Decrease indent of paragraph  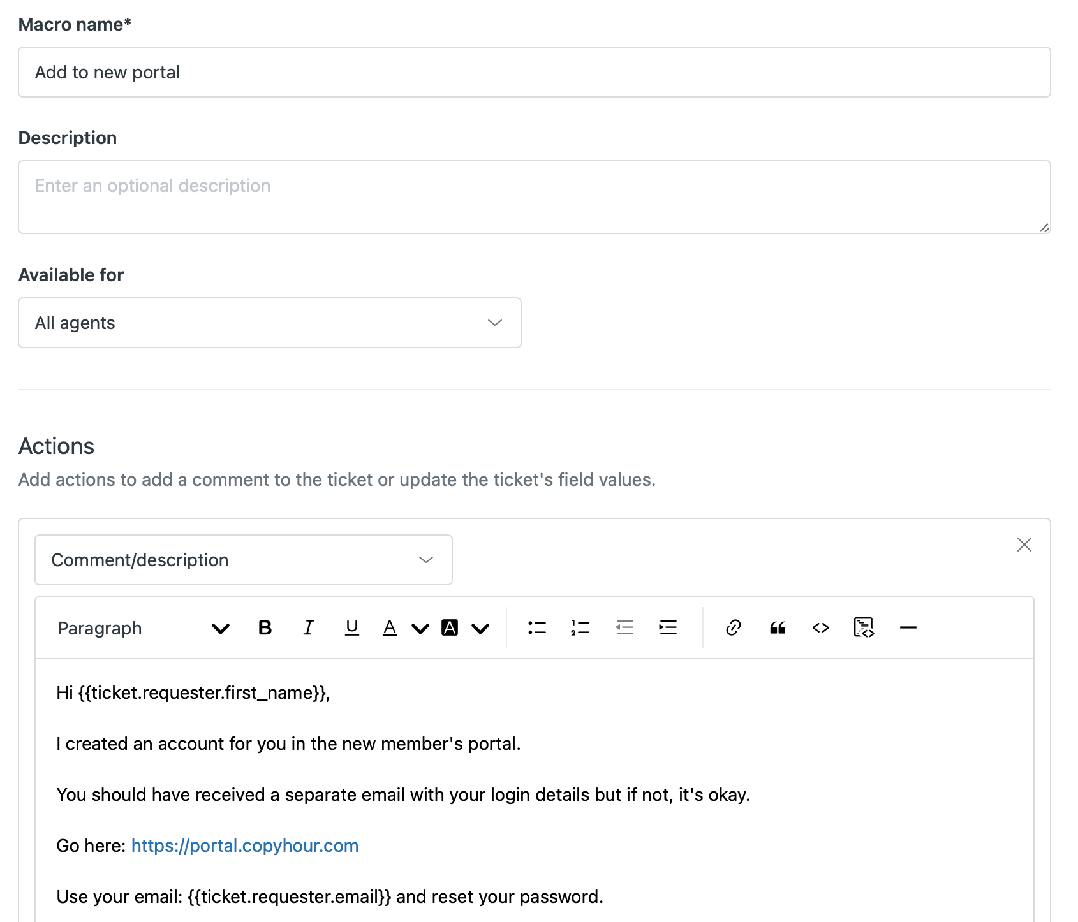point(624,628)
